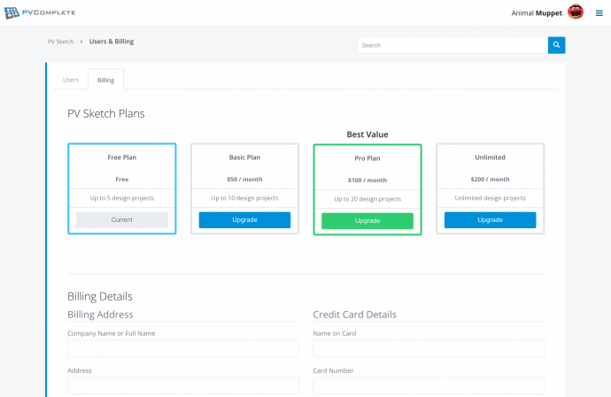Click the $100 / month price
611x397 pixels.
click(x=367, y=180)
